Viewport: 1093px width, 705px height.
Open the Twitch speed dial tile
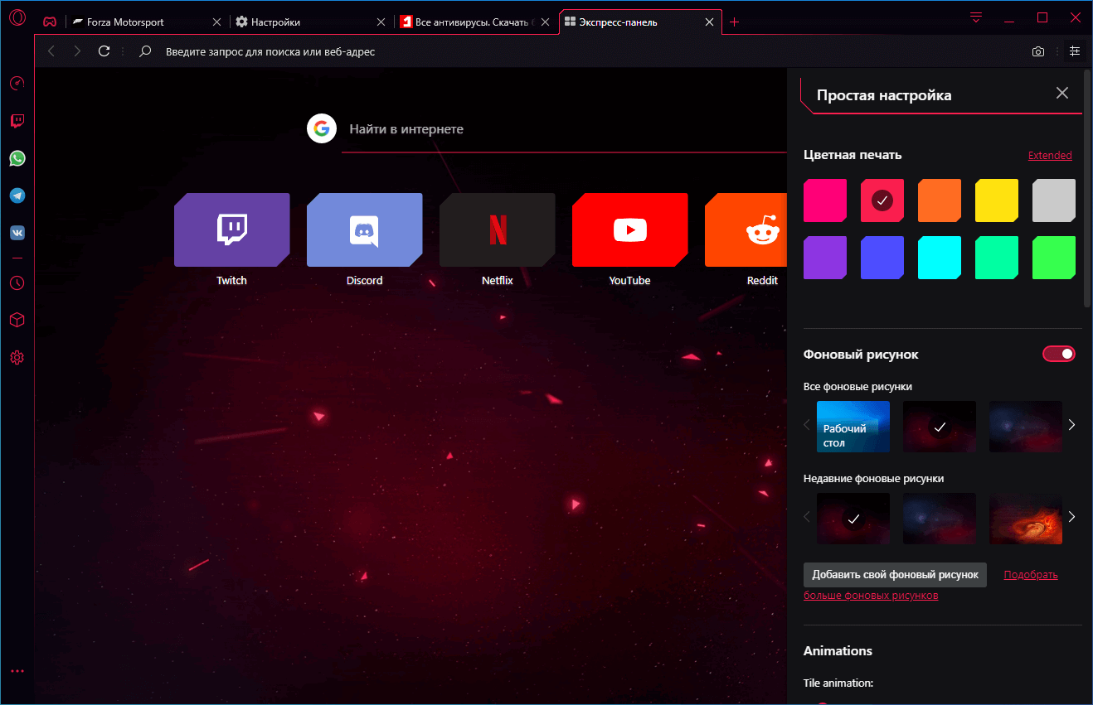coord(232,230)
